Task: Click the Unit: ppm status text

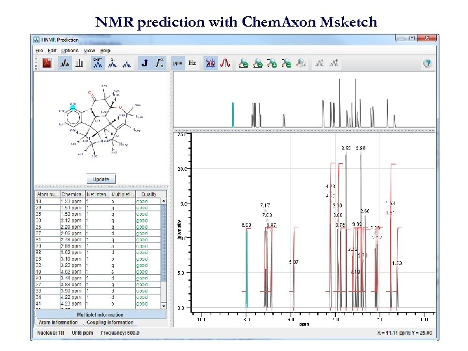Action: click(x=83, y=333)
